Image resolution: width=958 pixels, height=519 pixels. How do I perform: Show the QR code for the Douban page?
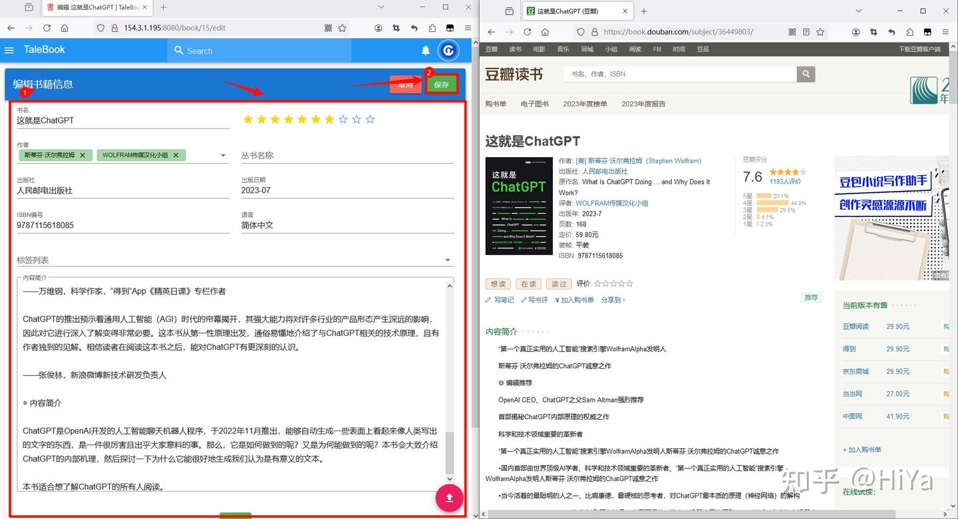pos(792,32)
